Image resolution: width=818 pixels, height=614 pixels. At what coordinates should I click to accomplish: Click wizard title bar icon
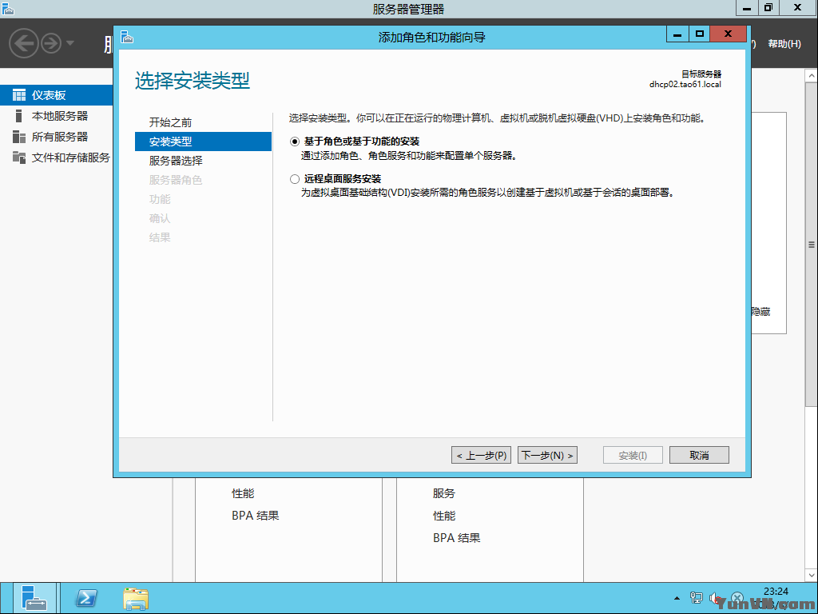pos(127,37)
